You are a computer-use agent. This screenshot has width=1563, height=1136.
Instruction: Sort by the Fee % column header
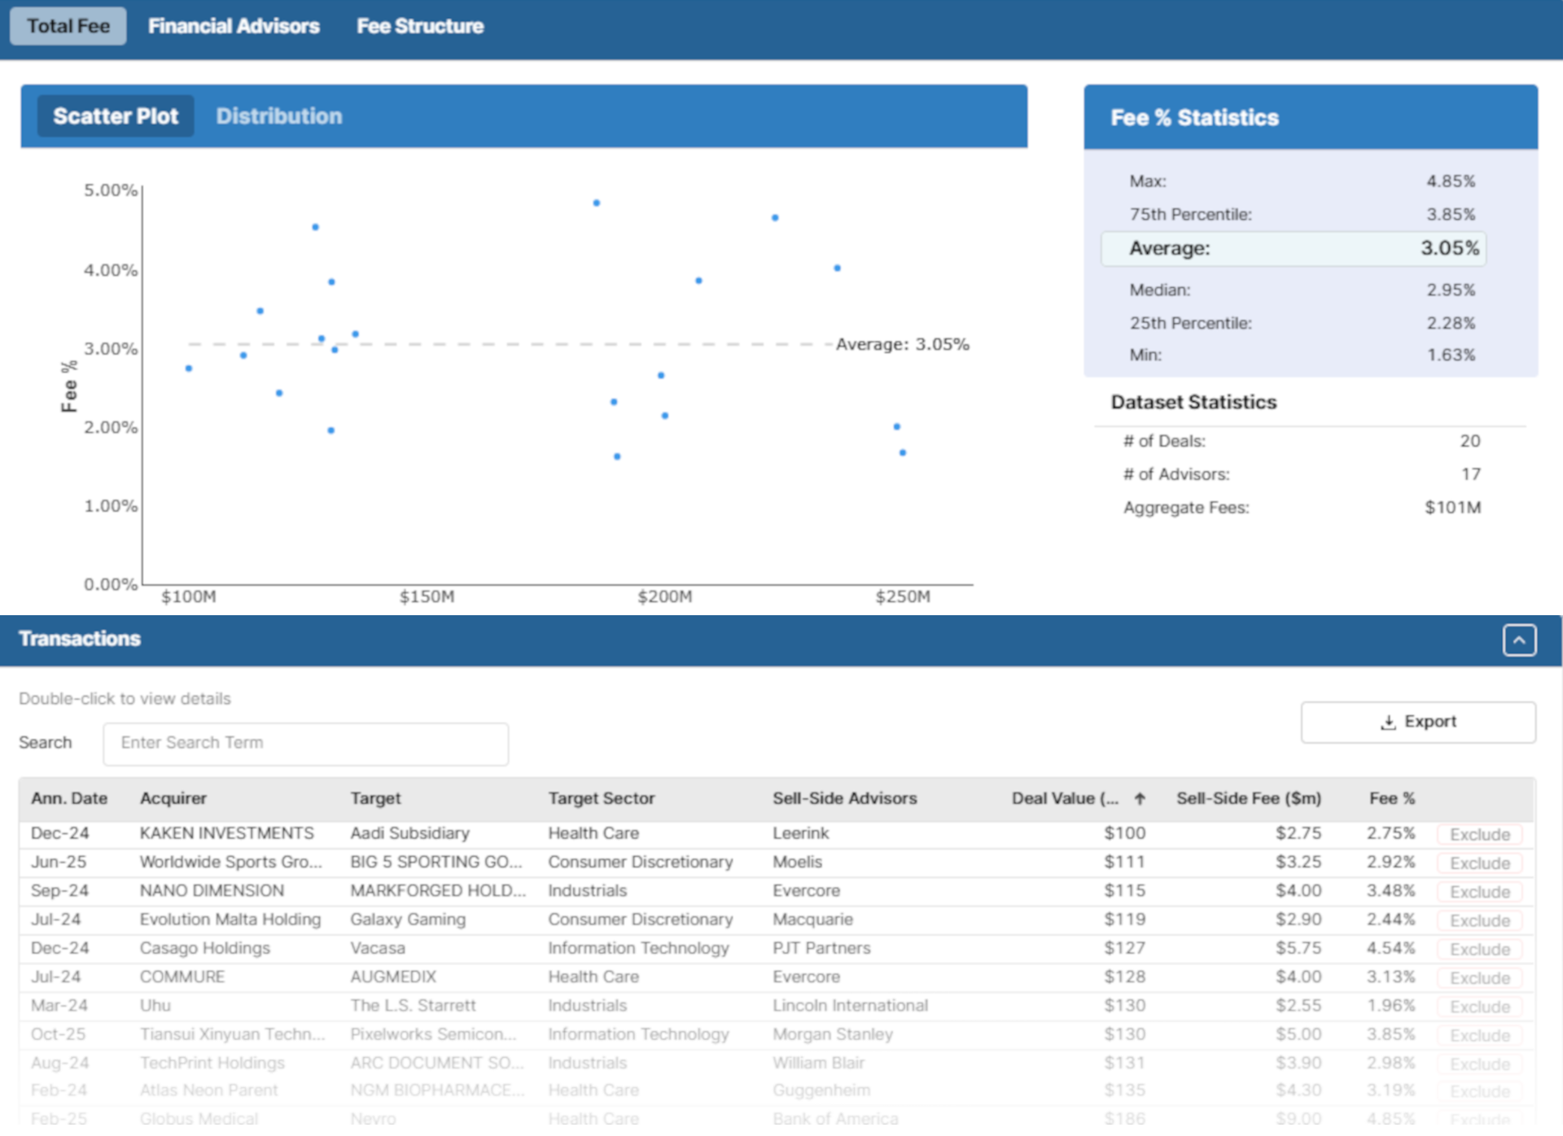1391,799
